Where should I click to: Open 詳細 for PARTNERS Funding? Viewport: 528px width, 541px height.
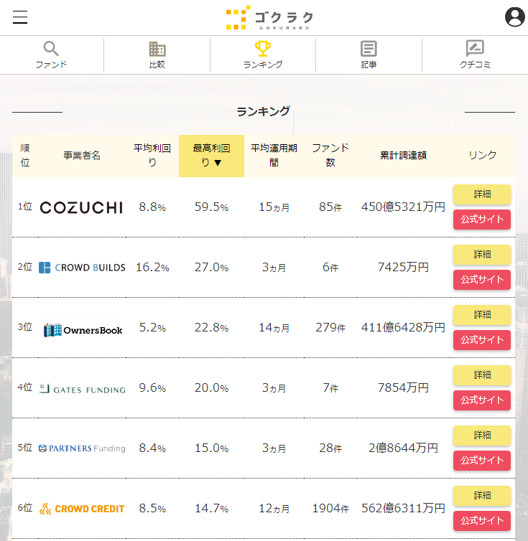coord(482,436)
